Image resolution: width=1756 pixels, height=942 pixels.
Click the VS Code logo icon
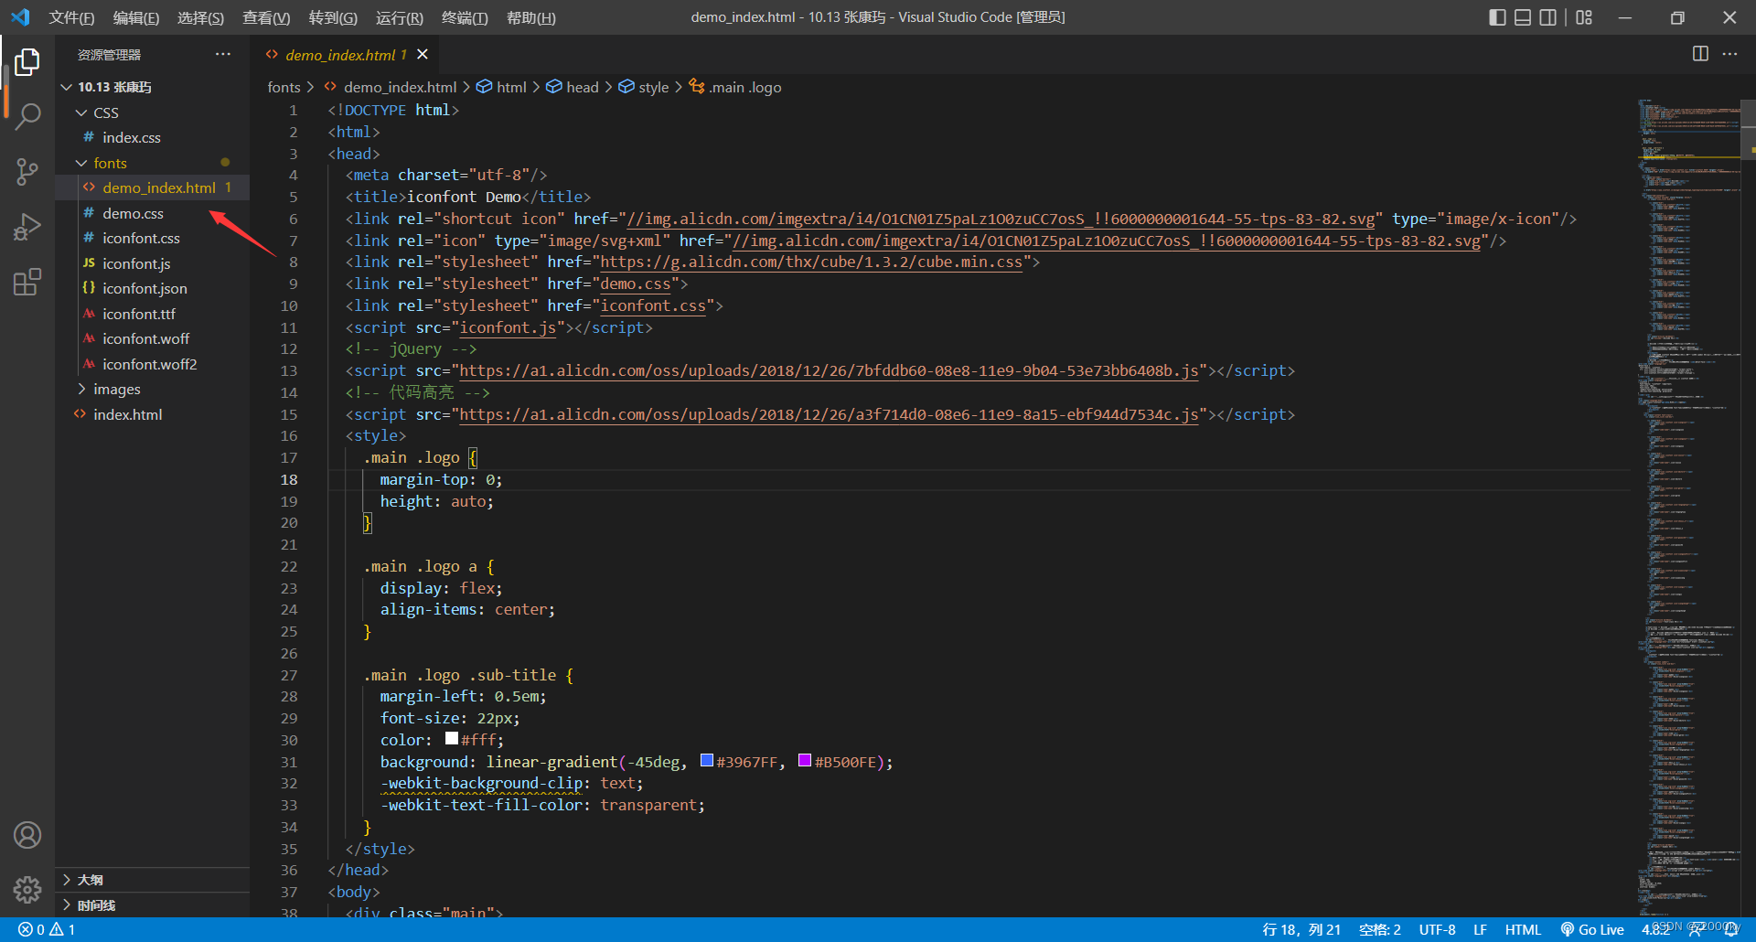(x=20, y=17)
